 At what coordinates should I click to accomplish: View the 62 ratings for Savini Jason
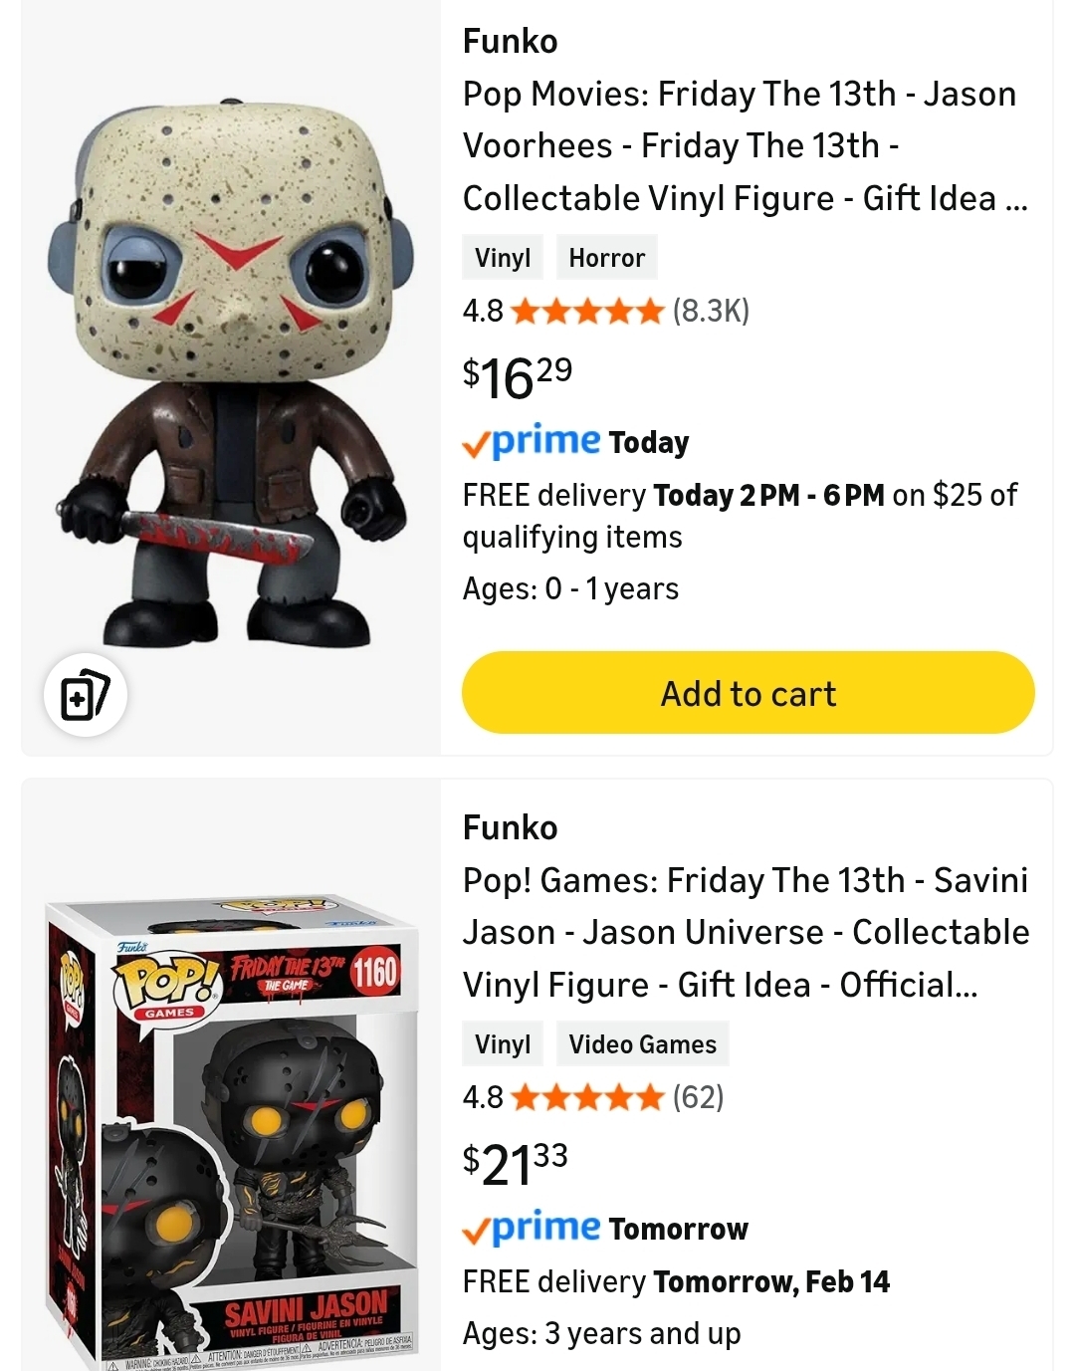pyautogui.click(x=698, y=1097)
